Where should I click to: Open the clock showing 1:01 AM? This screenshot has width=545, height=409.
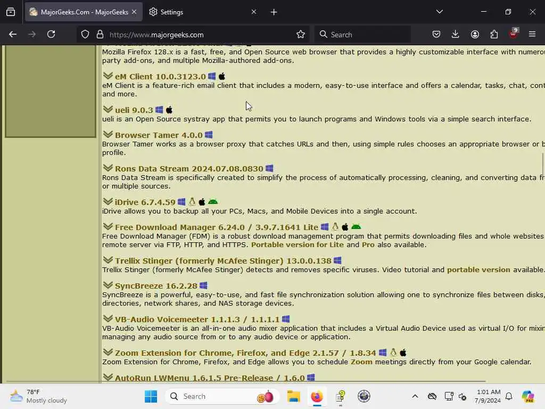click(x=488, y=396)
